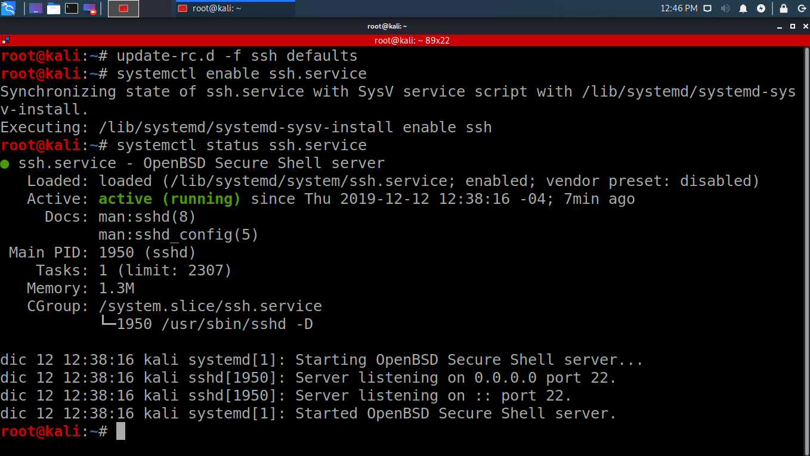Screen dimensions: 810x456
Task: Click the terminal cursor at the last prompt
Action: [x=120, y=431]
